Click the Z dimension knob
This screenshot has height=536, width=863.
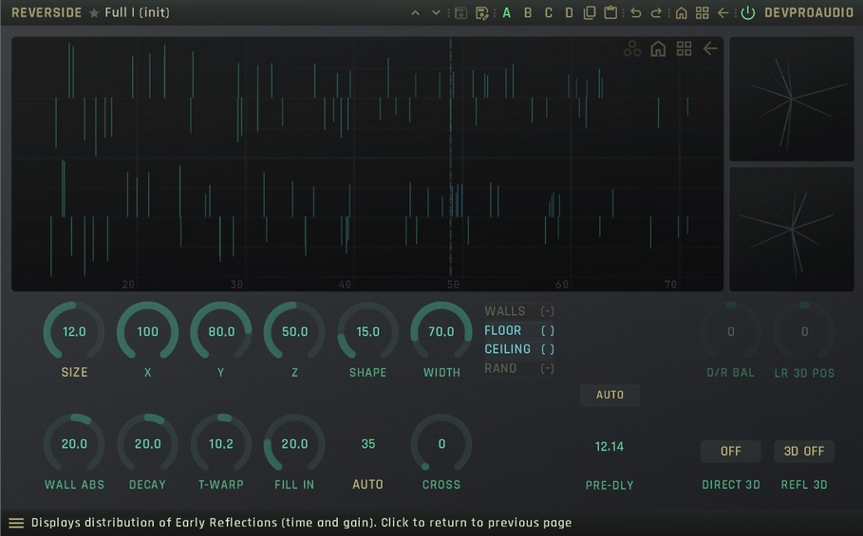[294, 331]
